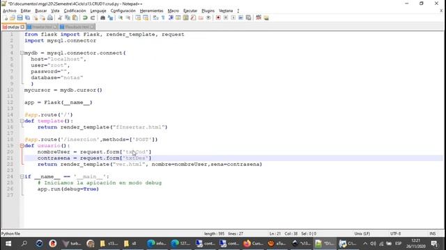Screen dimensions: 446x250
Task: Undo last edit with green arrow
Action: (x=85, y=18)
